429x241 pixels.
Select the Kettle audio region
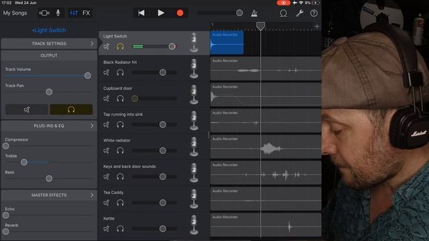(265, 225)
